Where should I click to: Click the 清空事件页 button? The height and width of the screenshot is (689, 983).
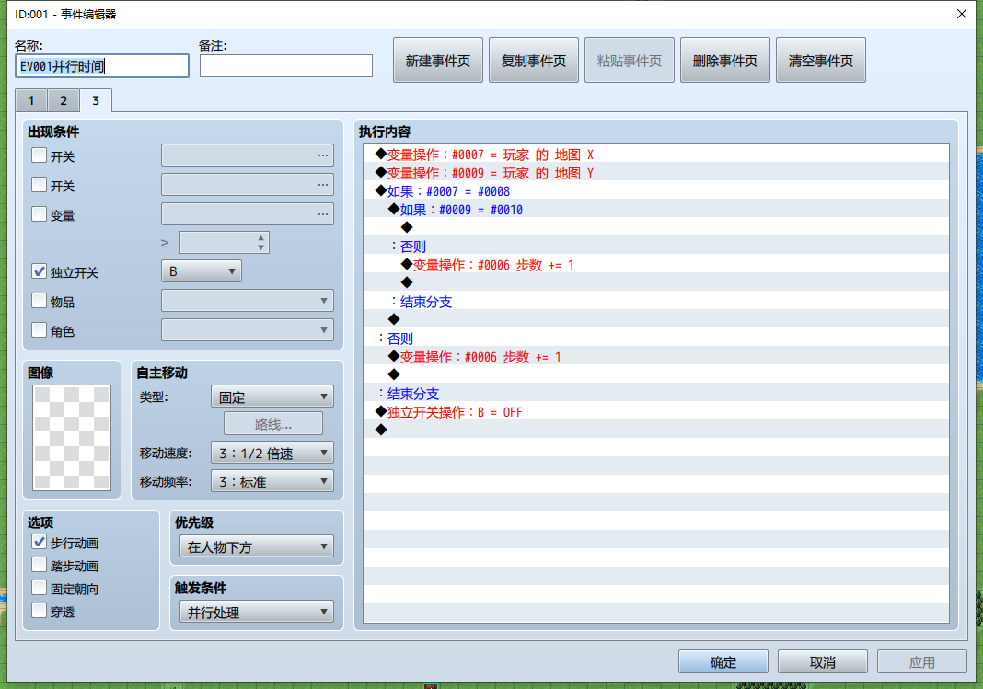pyautogui.click(x=821, y=60)
